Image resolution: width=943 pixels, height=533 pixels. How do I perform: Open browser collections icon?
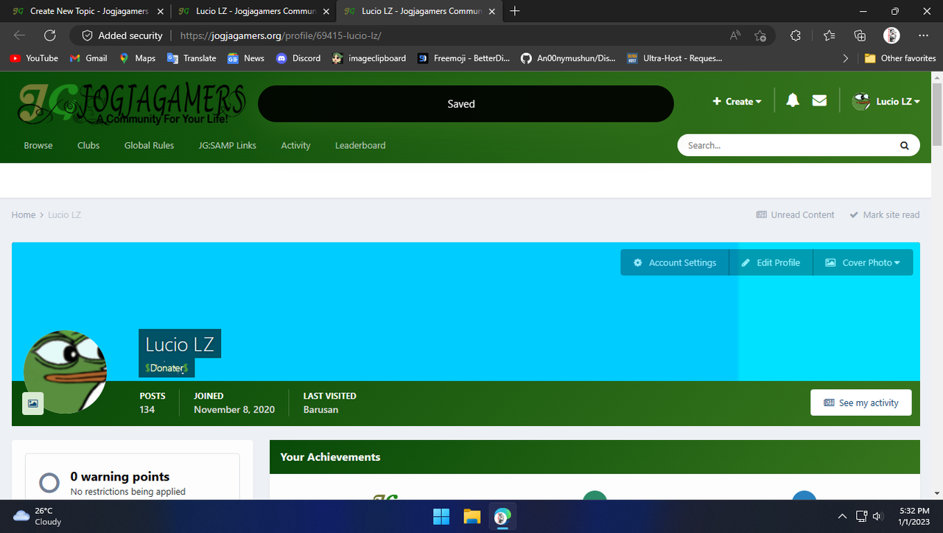860,35
